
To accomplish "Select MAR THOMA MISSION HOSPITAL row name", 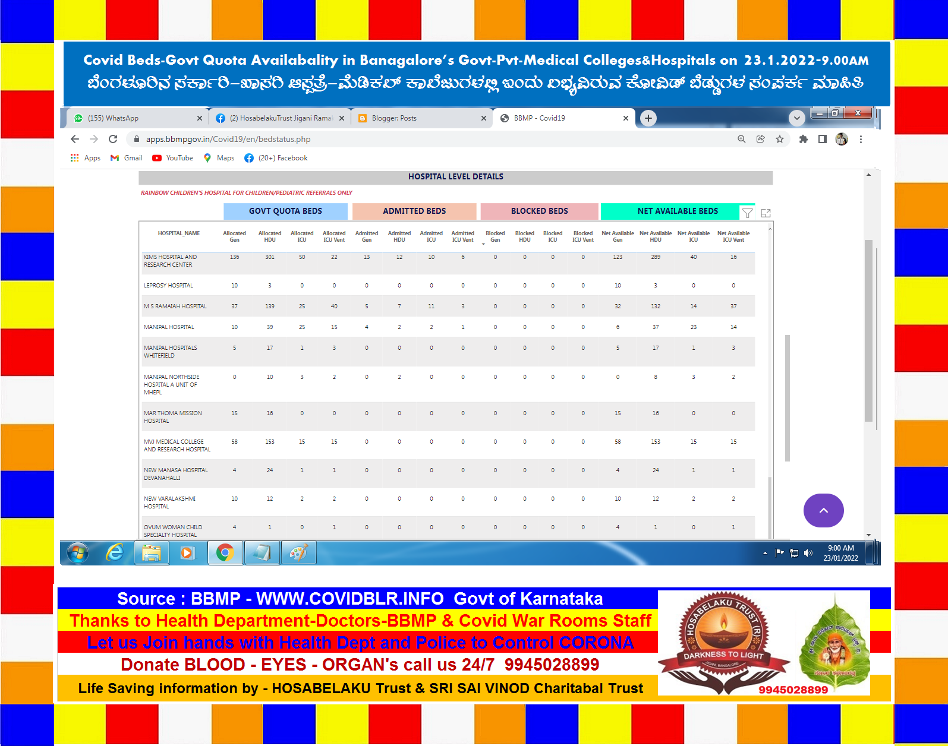I will pos(173,417).
